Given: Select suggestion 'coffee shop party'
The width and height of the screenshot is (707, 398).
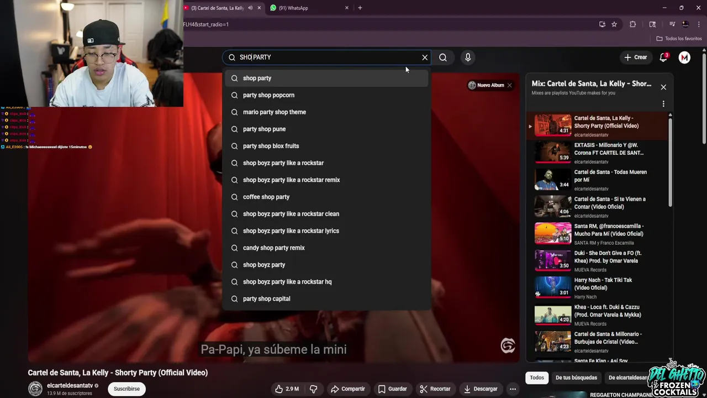Looking at the screenshot, I should pos(326,197).
